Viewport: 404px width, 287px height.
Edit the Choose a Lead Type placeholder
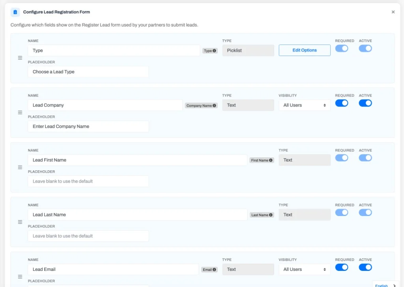(x=88, y=72)
